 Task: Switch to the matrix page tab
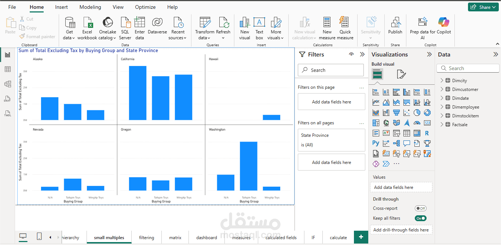(x=175, y=238)
